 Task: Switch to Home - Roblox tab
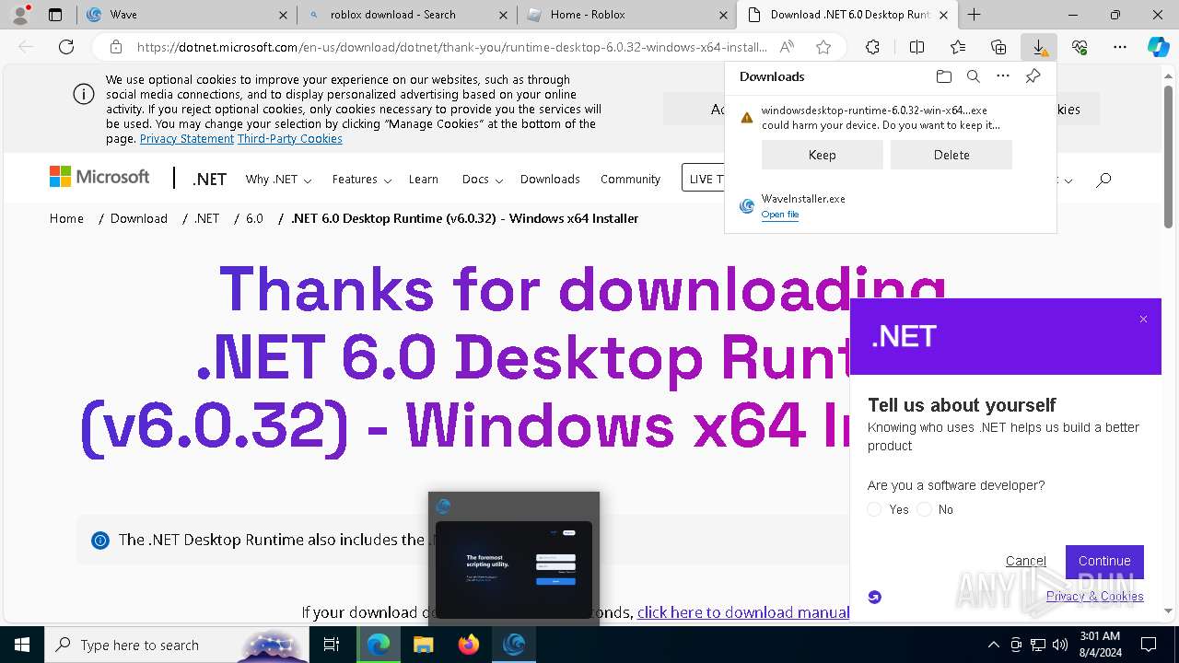(x=626, y=15)
